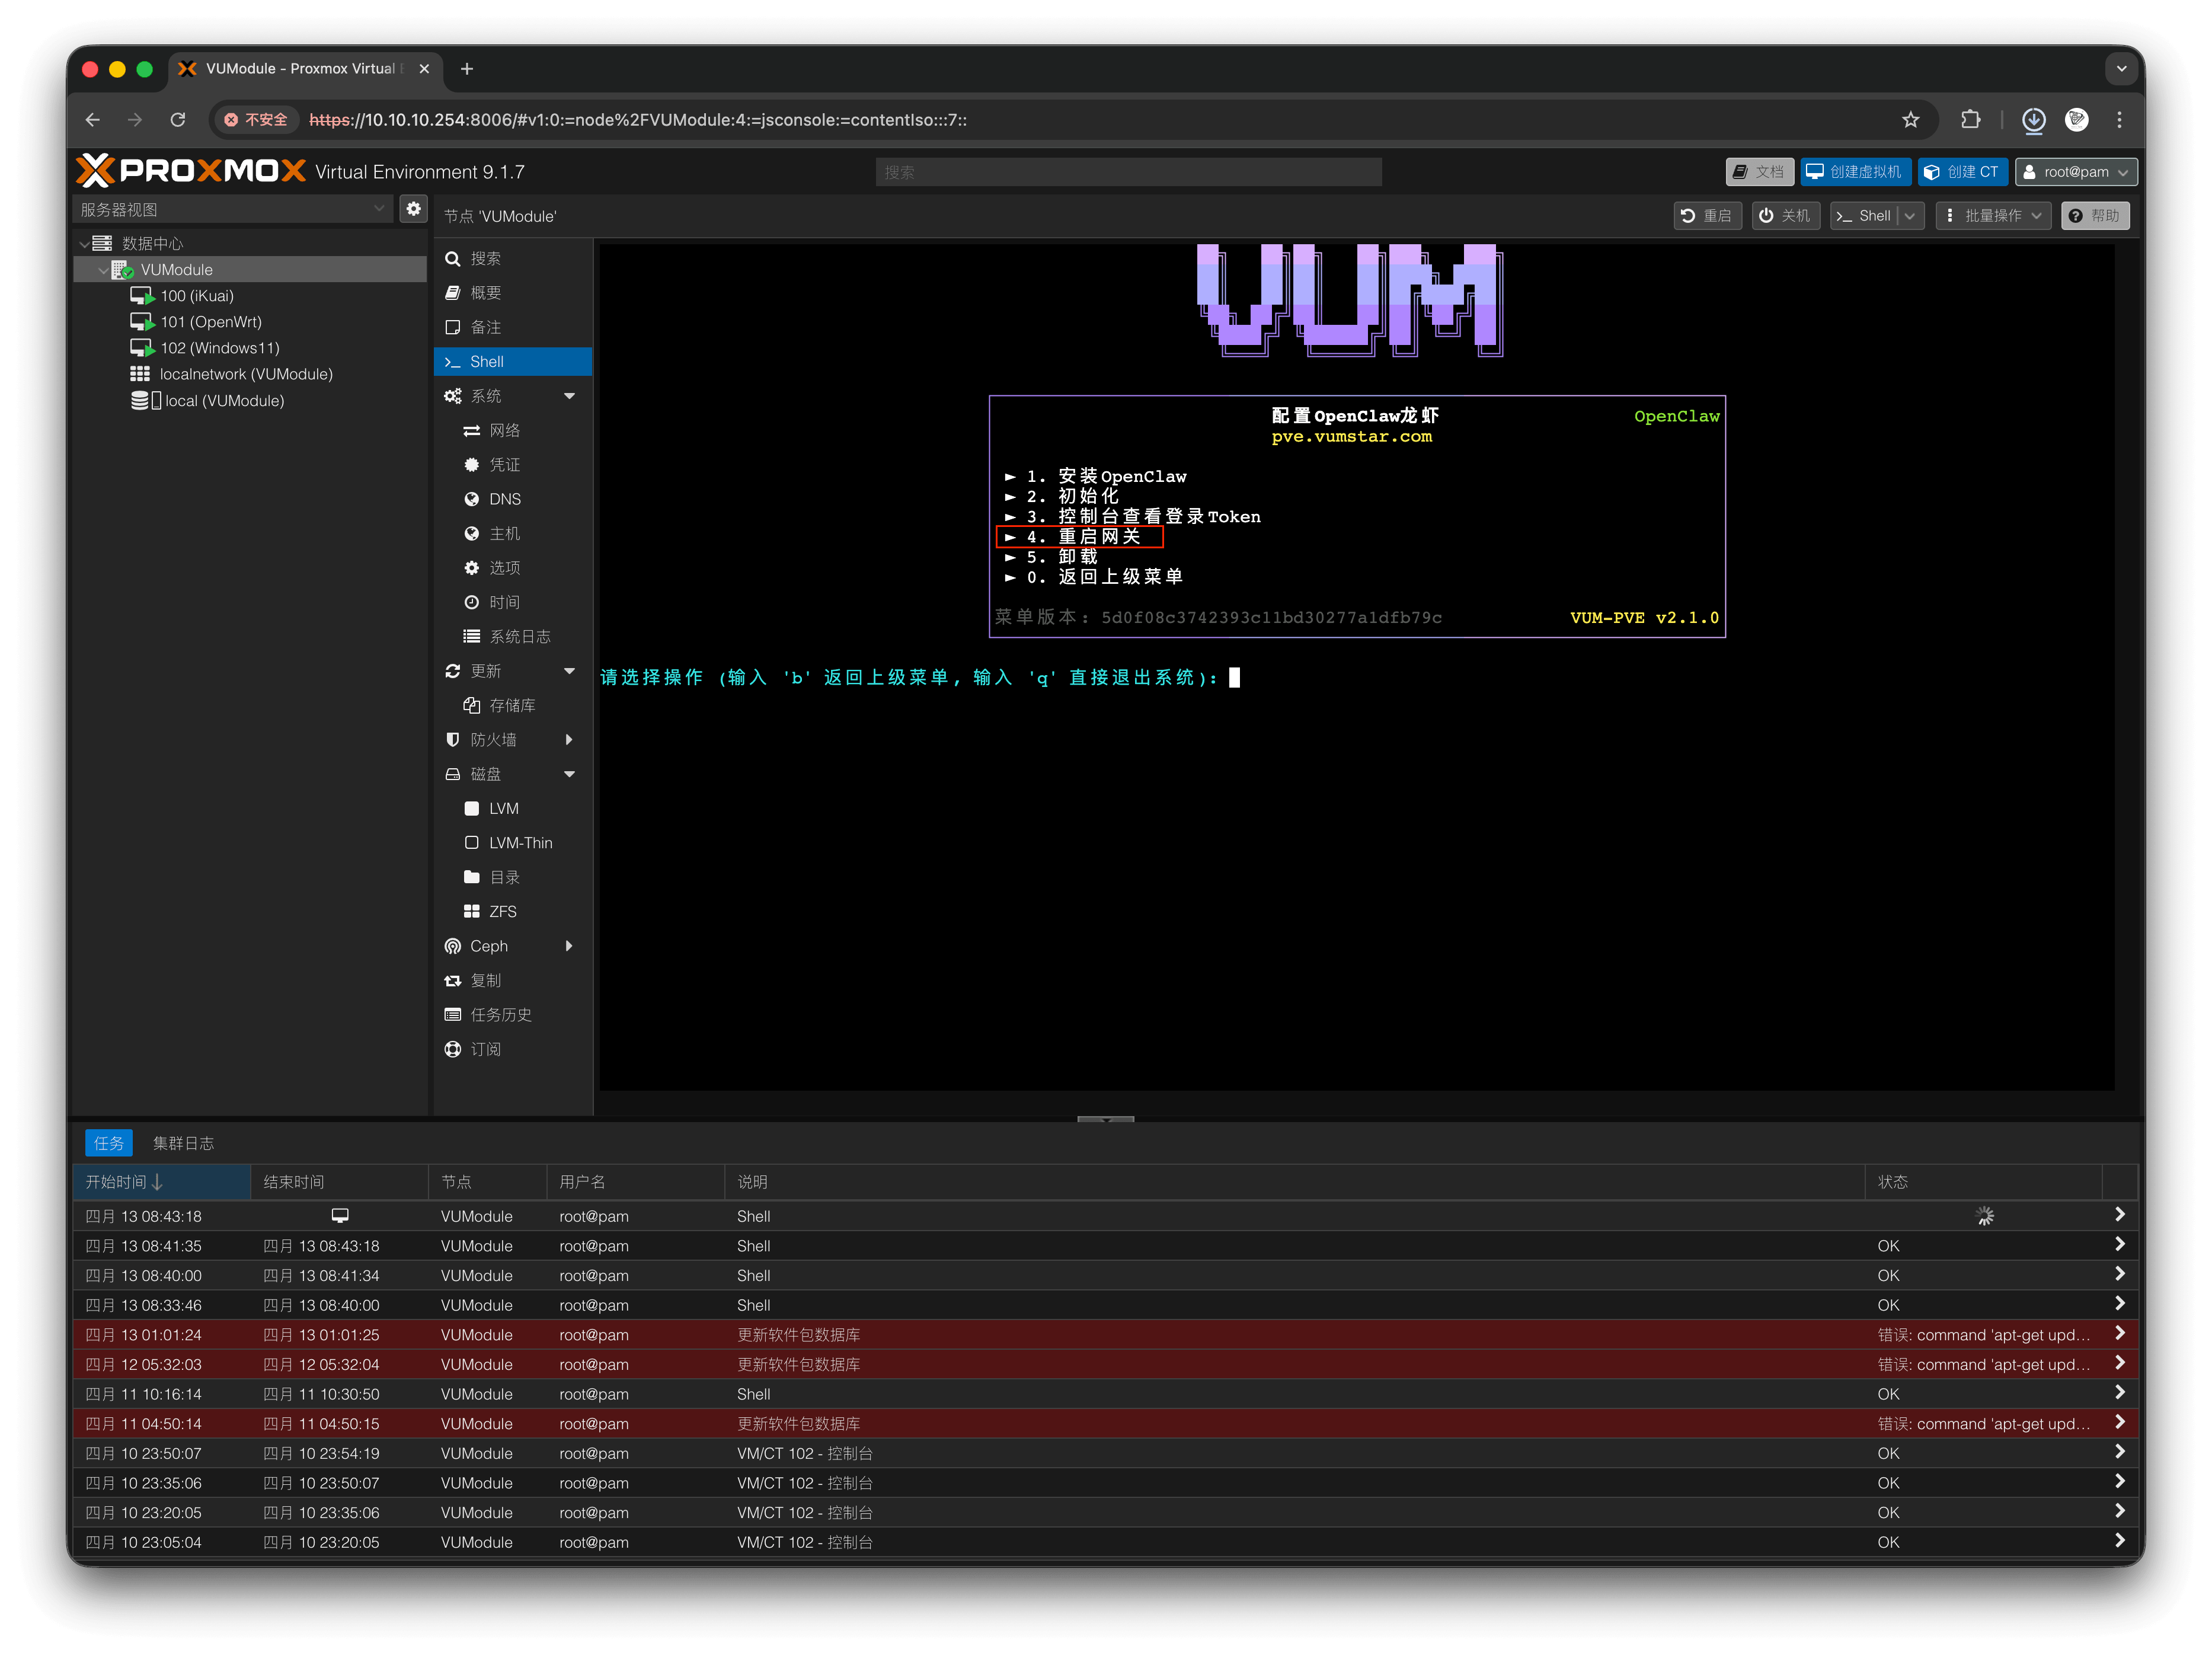2212x1655 pixels.
Task: Open the browser tab list dropdown
Action: pyautogui.click(x=2121, y=69)
